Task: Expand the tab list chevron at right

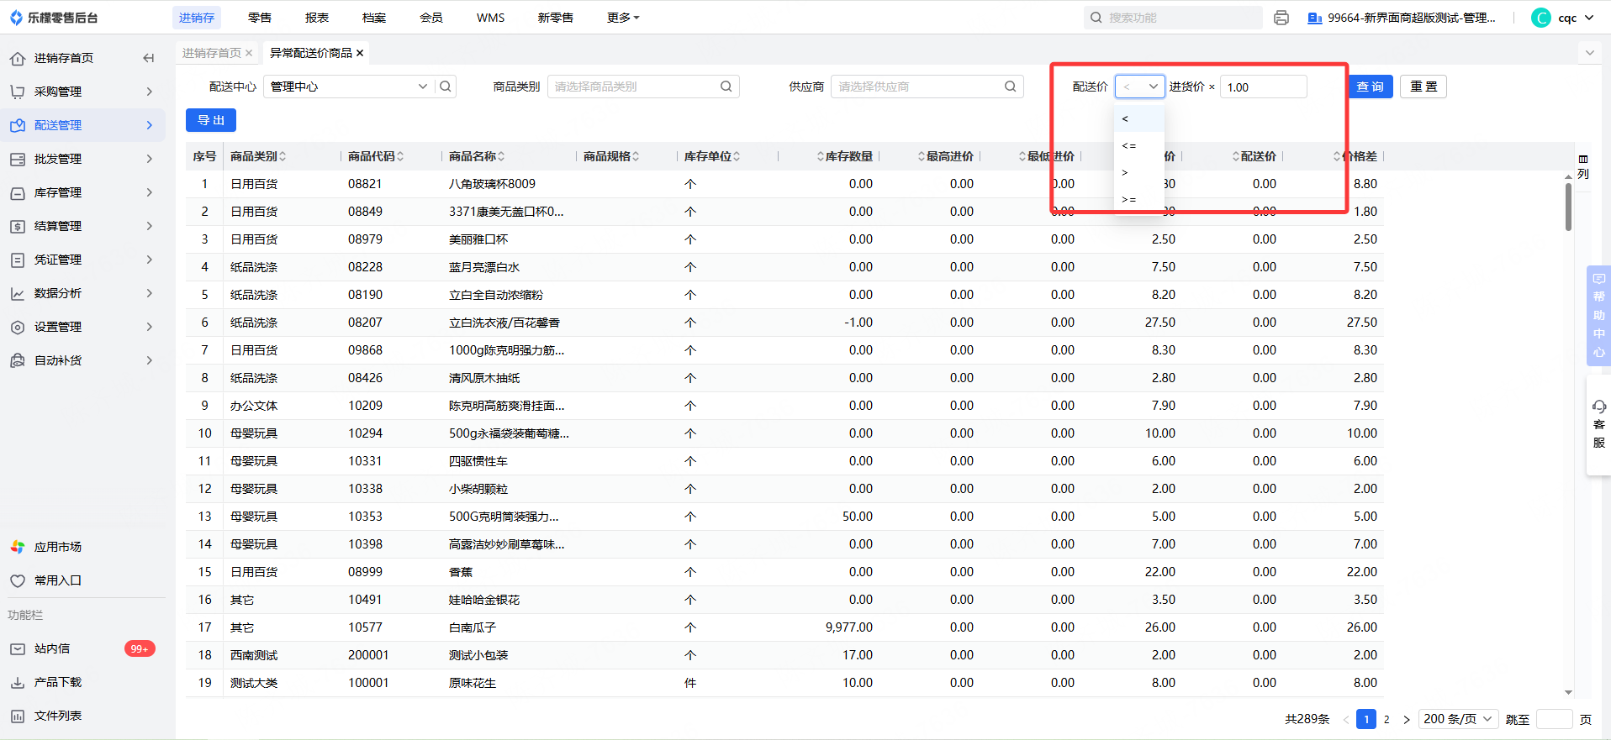Action: coord(1589,53)
